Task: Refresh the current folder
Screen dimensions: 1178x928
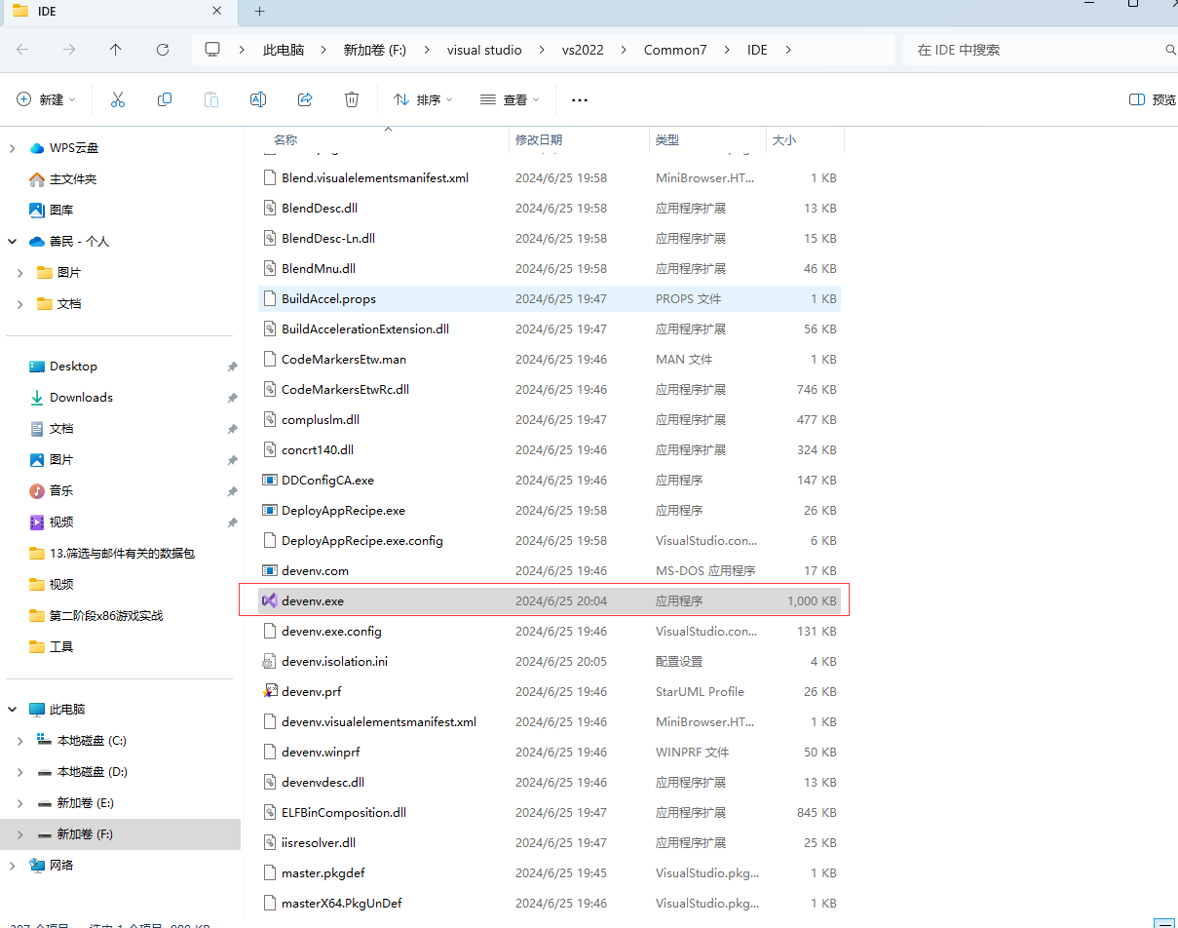Action: [x=163, y=50]
